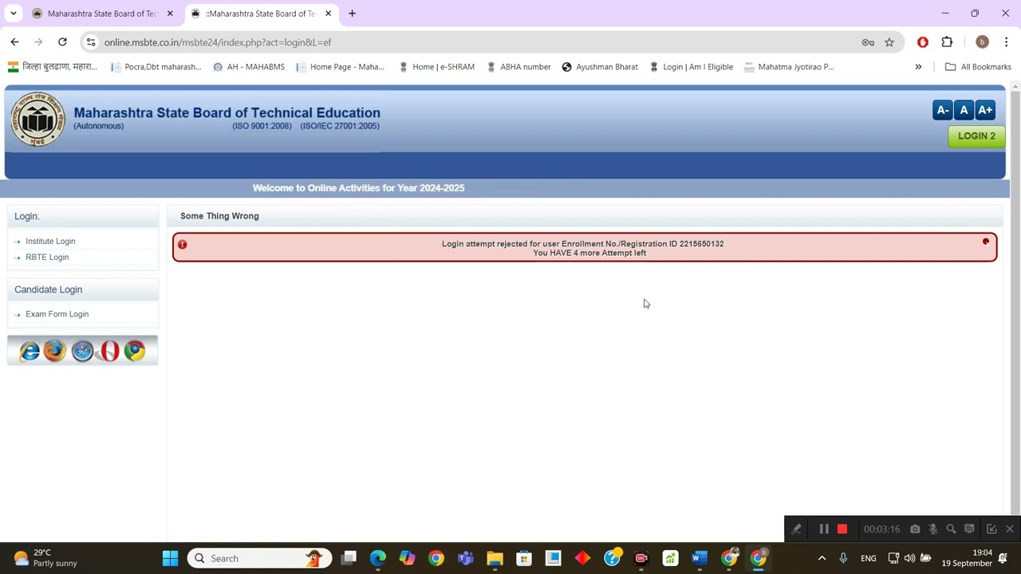
Task: Open the tab search dropdown arrow
Action: [x=13, y=14]
